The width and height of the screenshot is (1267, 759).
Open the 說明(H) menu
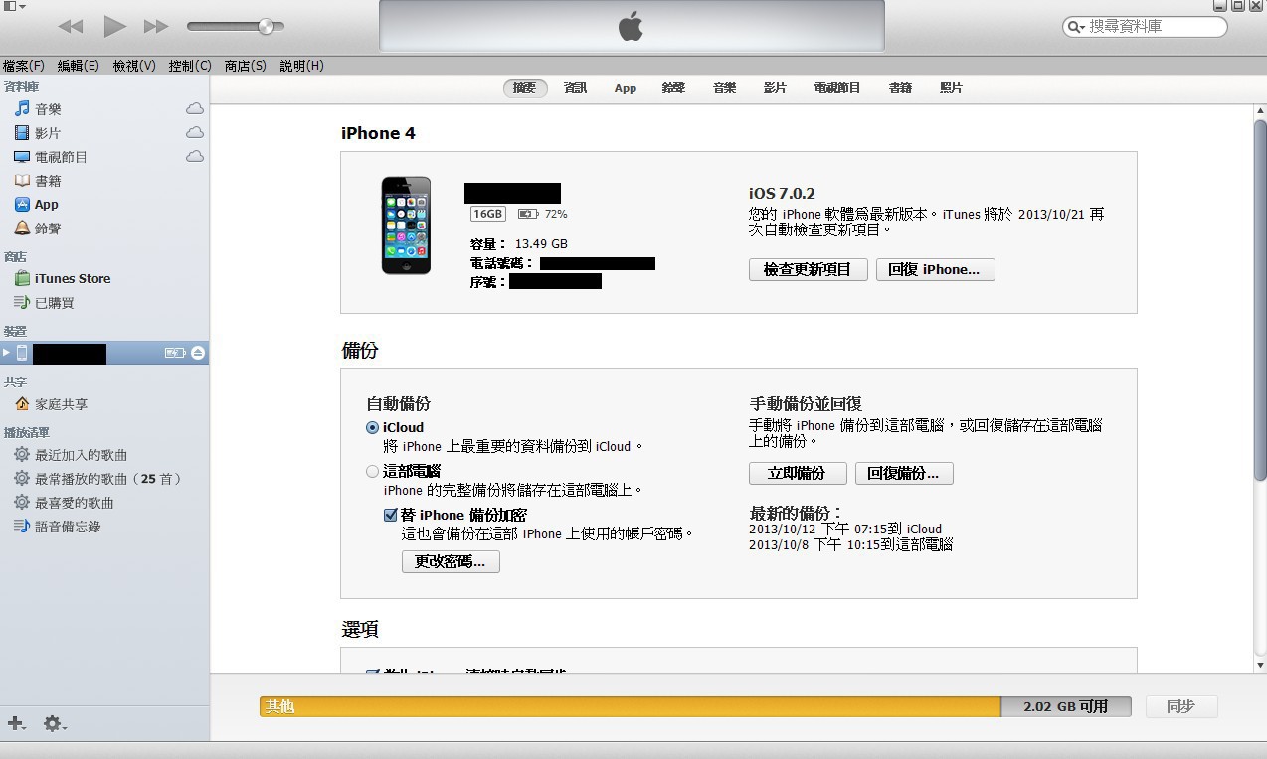(x=301, y=66)
